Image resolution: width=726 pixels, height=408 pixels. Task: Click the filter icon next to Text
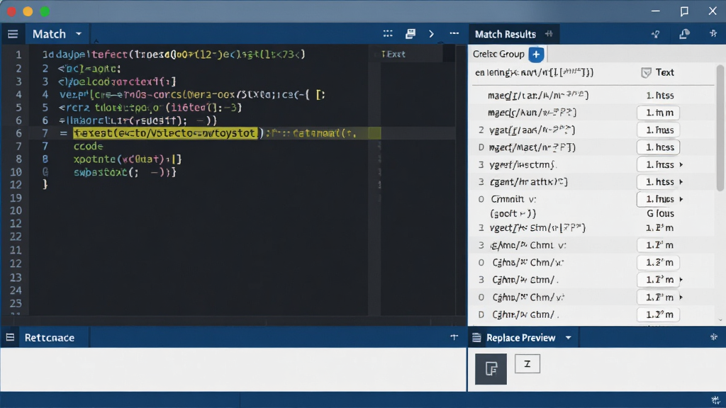tap(646, 73)
